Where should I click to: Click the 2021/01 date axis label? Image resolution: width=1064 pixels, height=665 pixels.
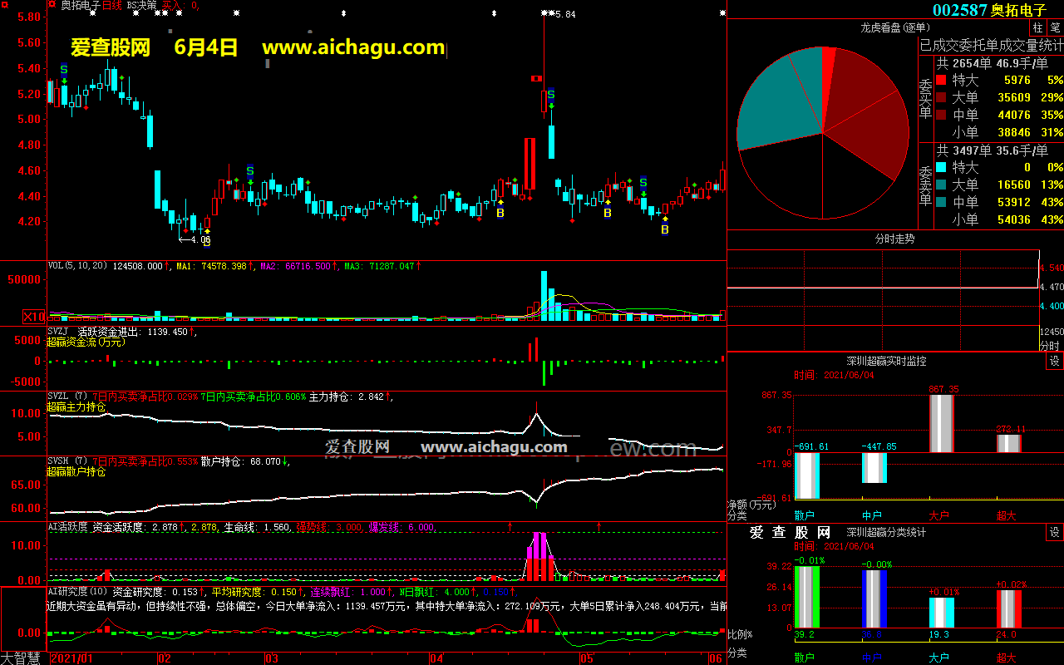pyautogui.click(x=72, y=658)
